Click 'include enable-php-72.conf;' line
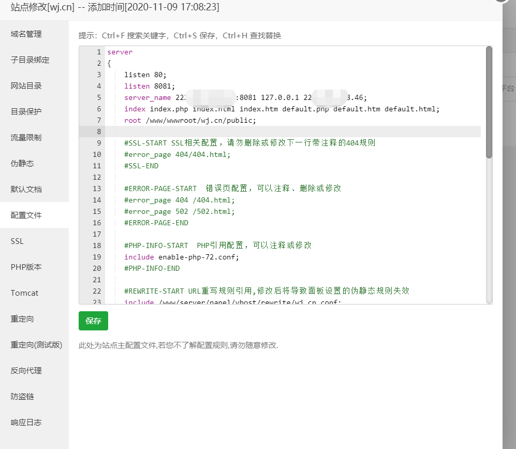This screenshot has width=516, height=449. click(x=181, y=257)
